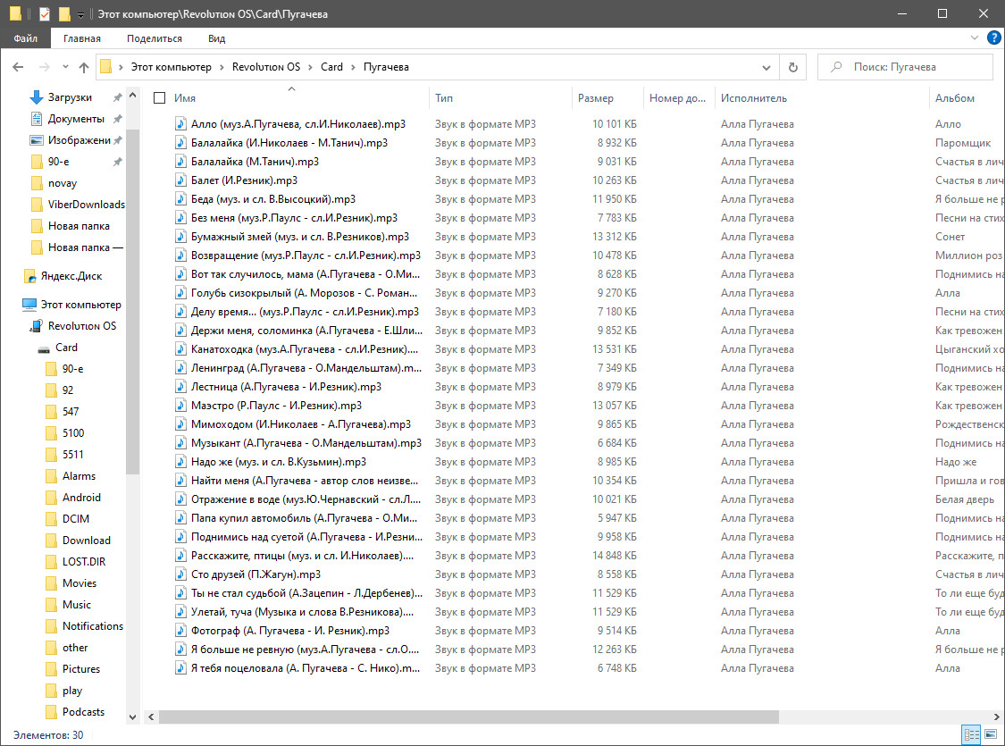Expand the address bar history dropdown
The image size is (1005, 746).
coord(766,67)
